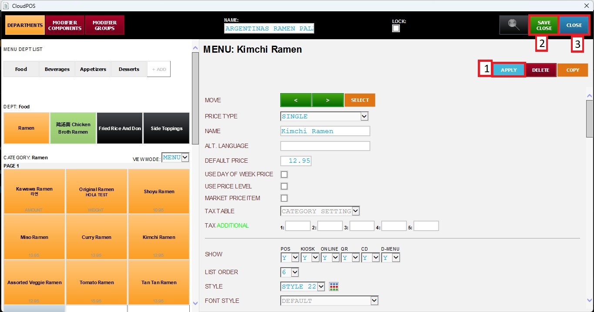Select the Shoyu Ramen menu item
This screenshot has height=312, width=594.
pyautogui.click(x=159, y=191)
